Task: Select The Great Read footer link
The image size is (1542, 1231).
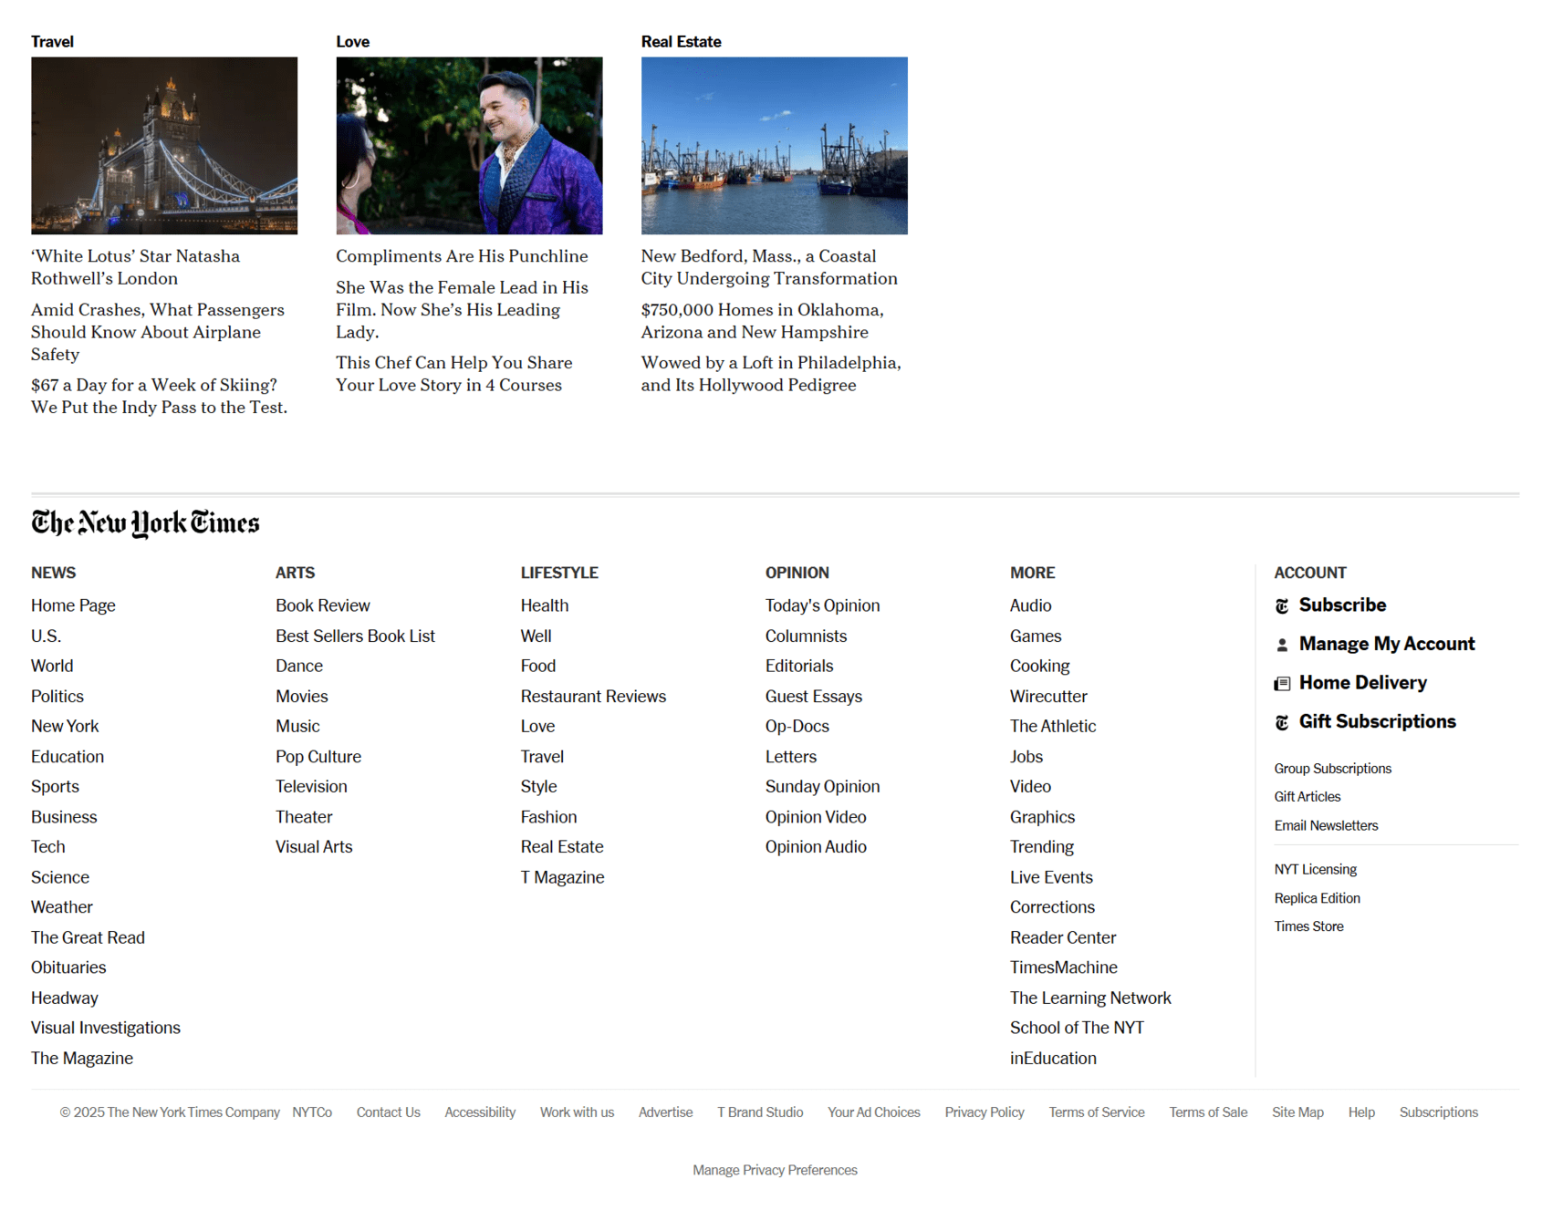Action: [88, 937]
